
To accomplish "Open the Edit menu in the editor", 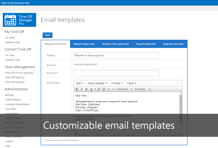I will pyautogui.click(x=80, y=83).
